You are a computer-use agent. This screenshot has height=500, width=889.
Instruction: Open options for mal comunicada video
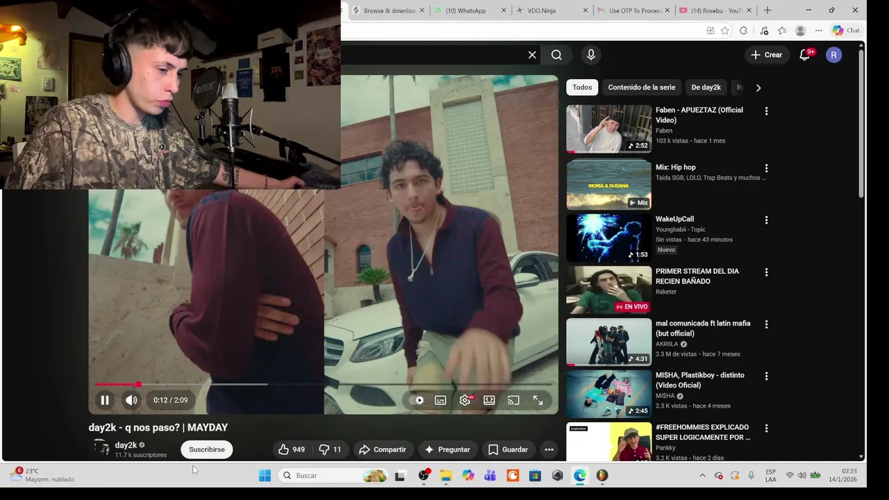[x=766, y=324]
